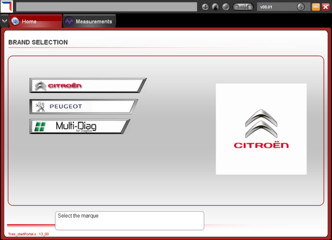Click the Citroën chevrons icon in the button
332x240 pixels.
[41, 86]
